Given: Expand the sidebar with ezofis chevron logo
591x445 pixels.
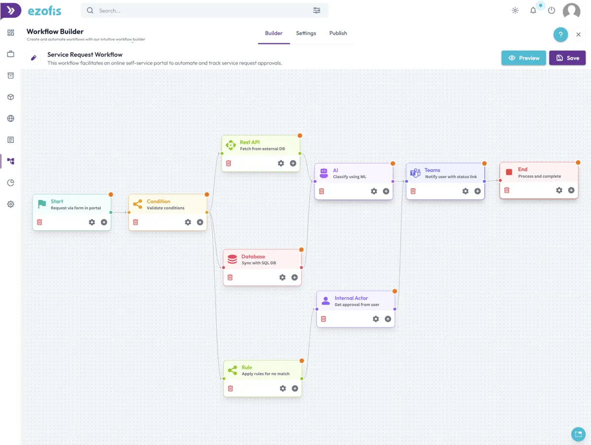Looking at the screenshot, I should click(x=11, y=10).
